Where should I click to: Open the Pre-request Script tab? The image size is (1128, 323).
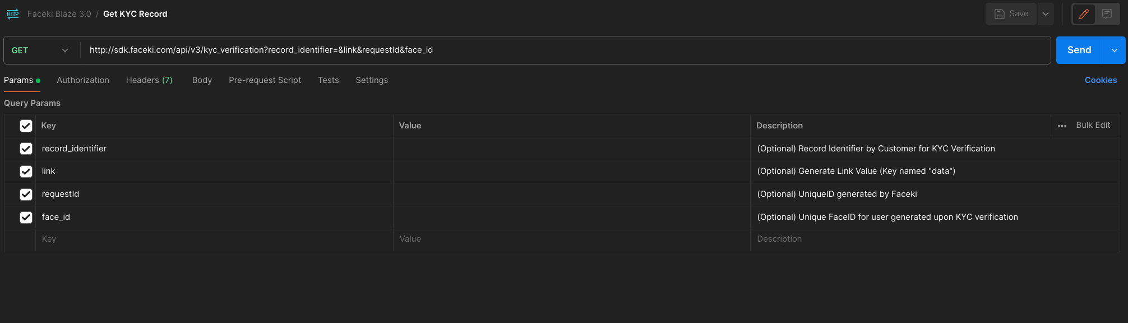point(265,80)
